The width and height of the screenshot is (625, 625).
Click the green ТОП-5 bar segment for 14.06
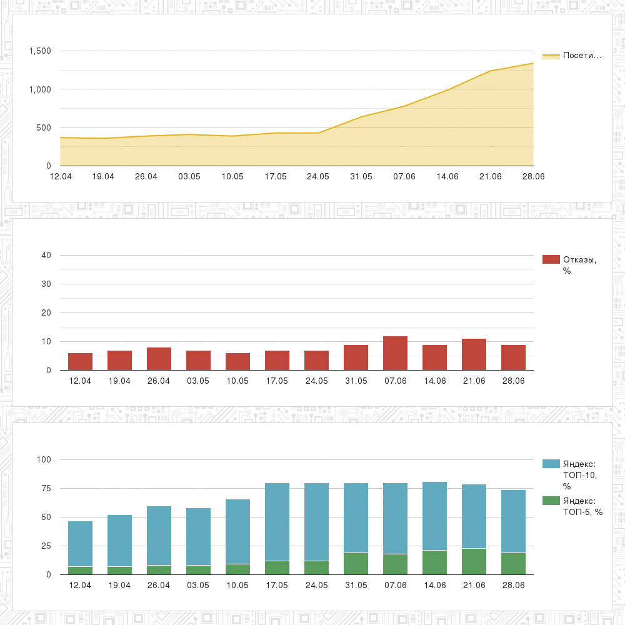point(434,562)
